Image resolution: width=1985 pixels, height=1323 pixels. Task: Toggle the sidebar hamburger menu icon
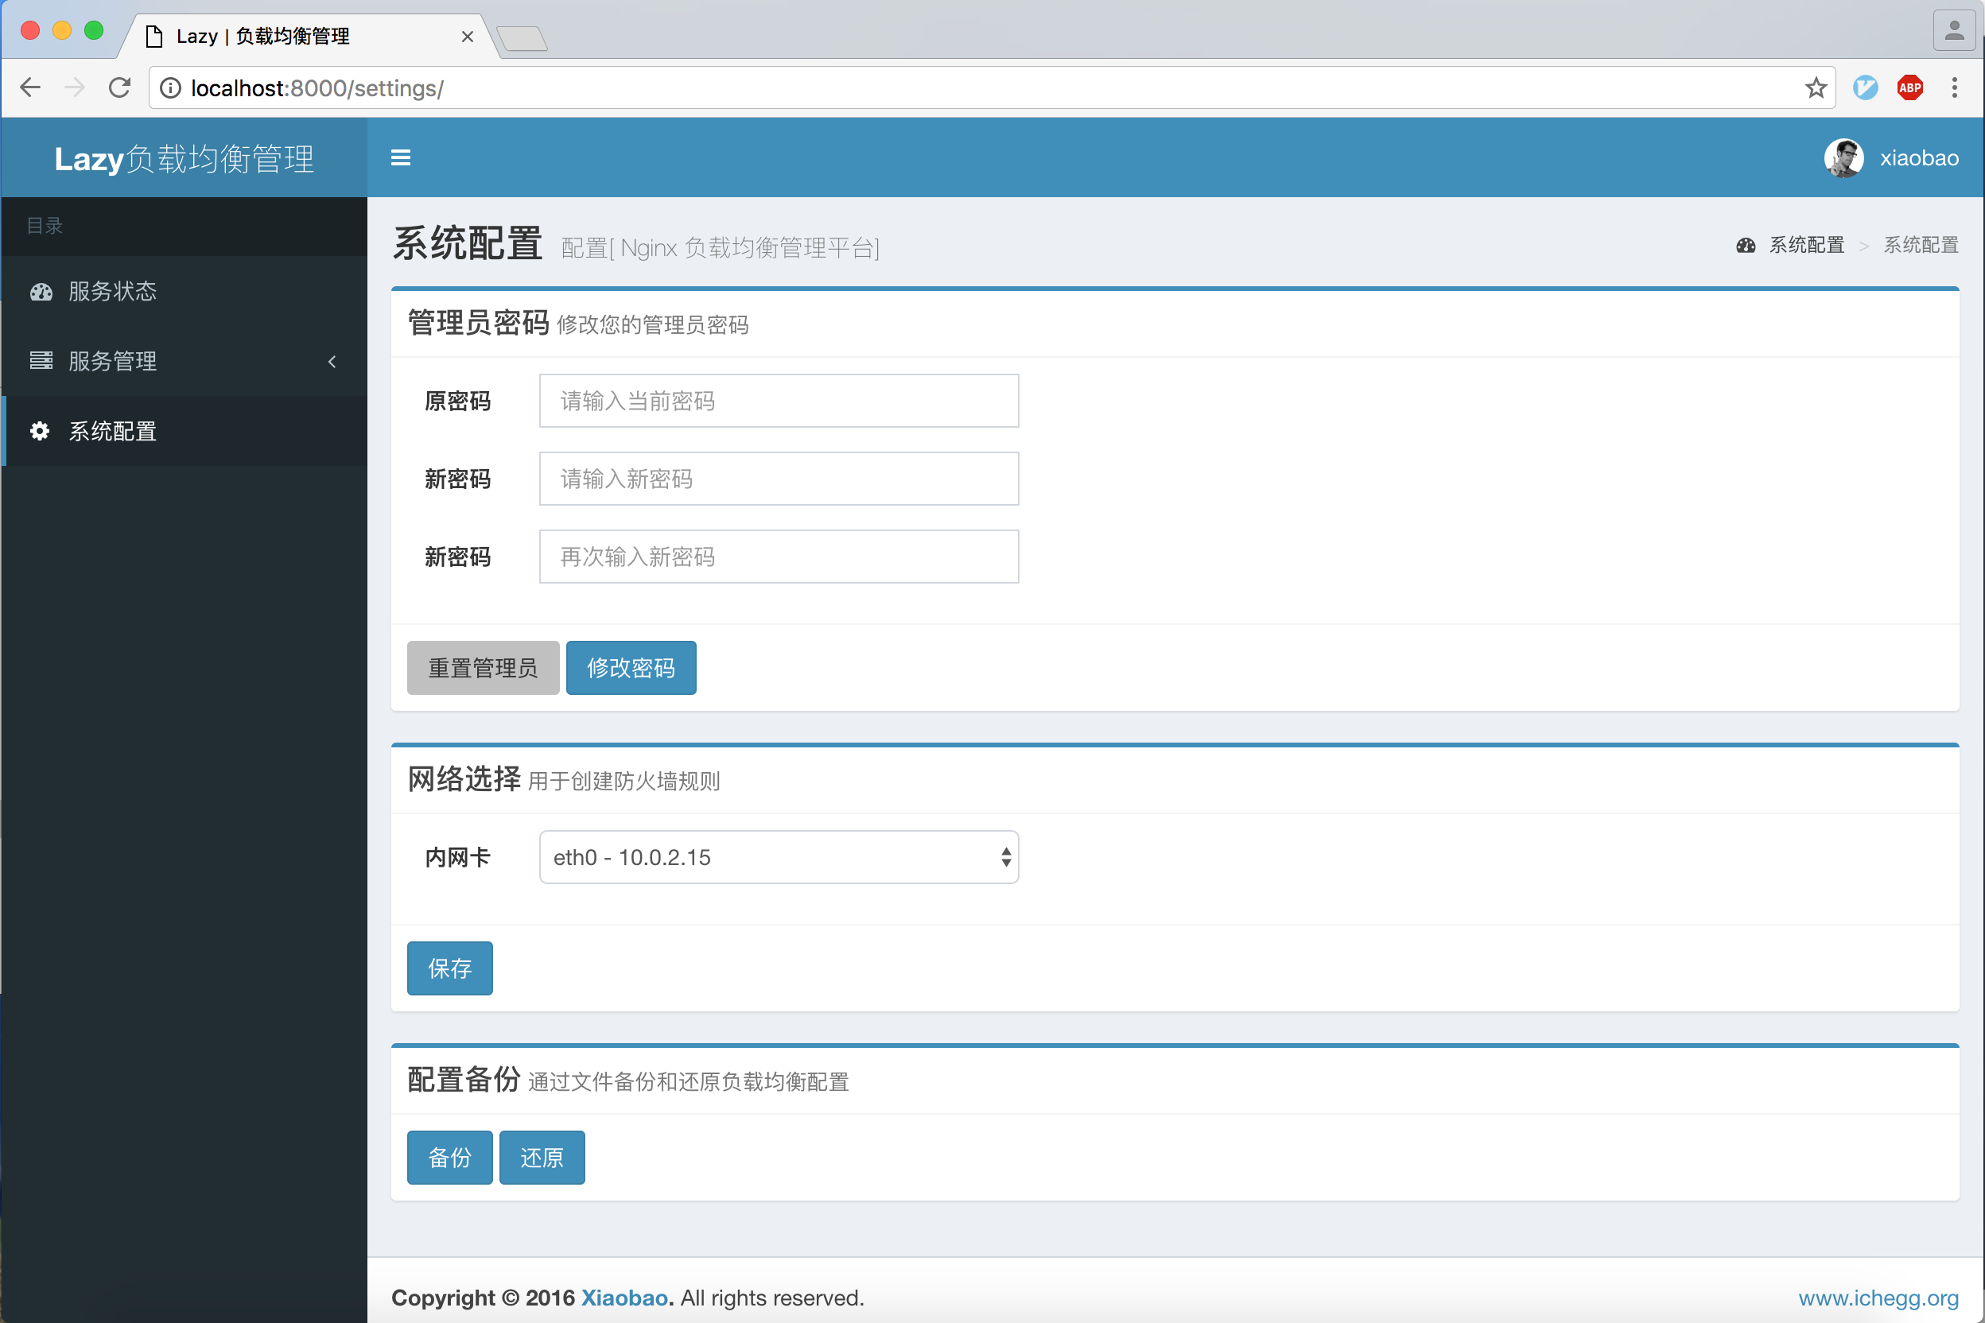[x=401, y=157]
